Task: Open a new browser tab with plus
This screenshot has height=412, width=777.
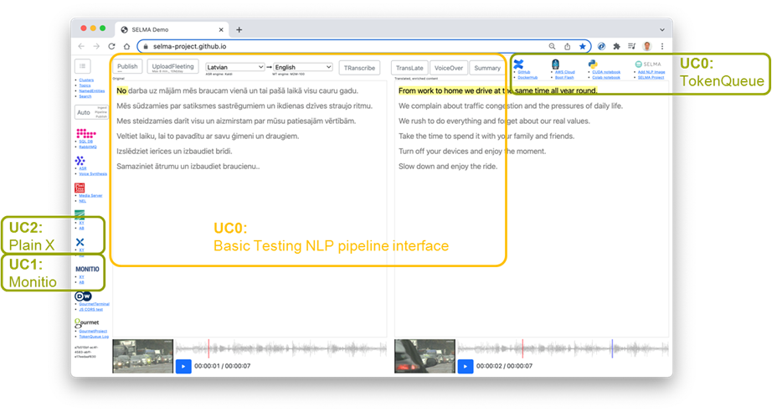Action: click(239, 30)
